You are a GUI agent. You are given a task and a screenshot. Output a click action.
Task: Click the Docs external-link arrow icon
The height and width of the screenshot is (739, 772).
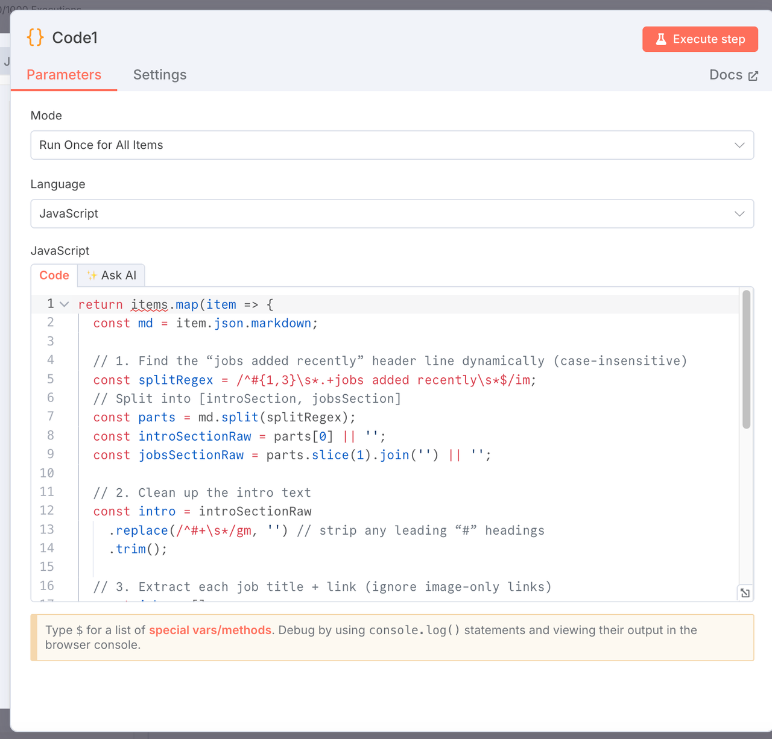(753, 76)
